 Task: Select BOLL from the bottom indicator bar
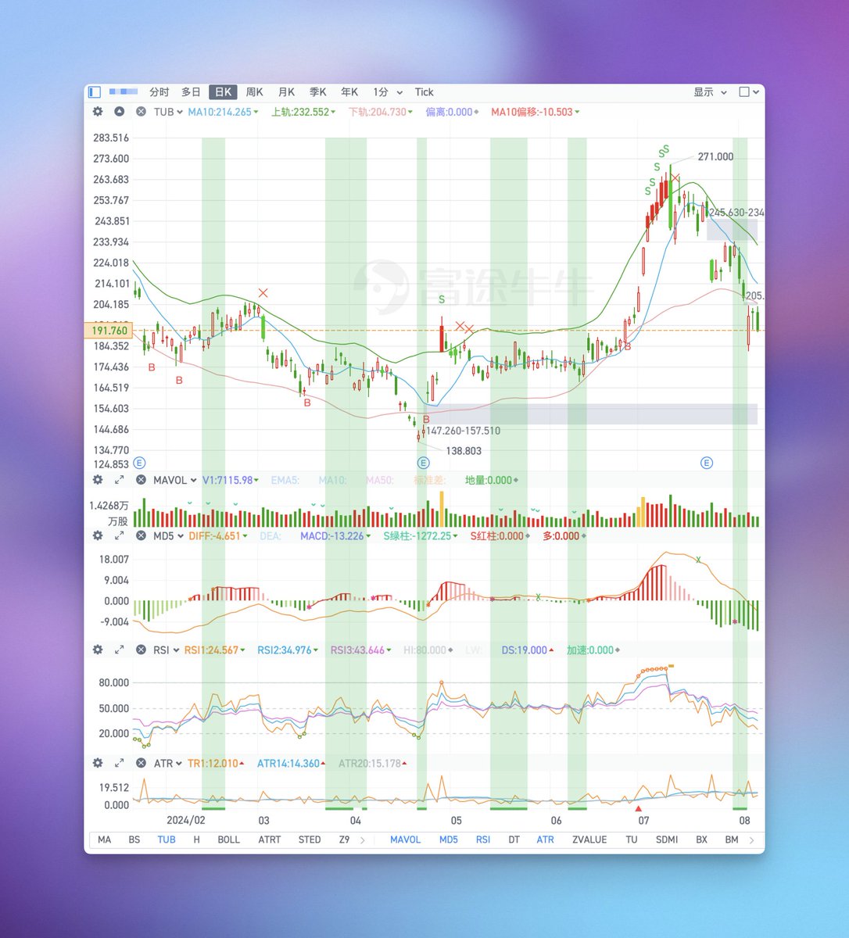pyautogui.click(x=229, y=840)
